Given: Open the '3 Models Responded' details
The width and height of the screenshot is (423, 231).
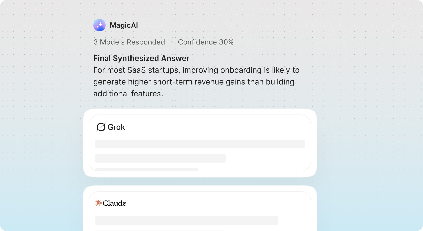Looking at the screenshot, I should pyautogui.click(x=129, y=42).
